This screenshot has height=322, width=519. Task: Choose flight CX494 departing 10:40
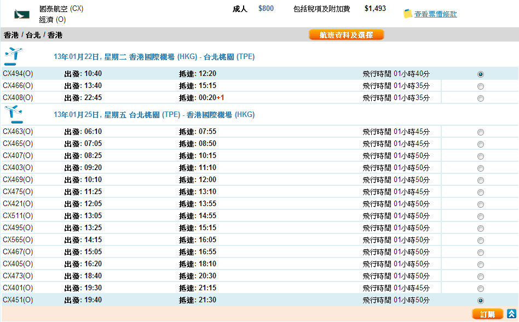click(481, 74)
